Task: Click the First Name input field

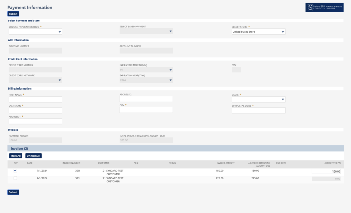Action: point(35,99)
